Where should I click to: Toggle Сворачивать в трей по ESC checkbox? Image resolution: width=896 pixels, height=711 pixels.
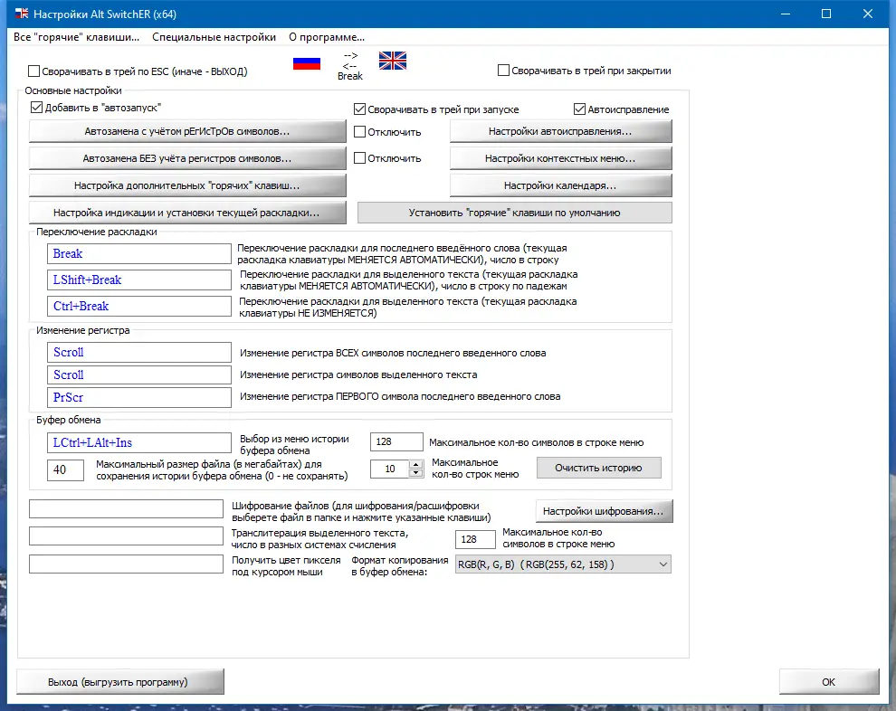(34, 71)
